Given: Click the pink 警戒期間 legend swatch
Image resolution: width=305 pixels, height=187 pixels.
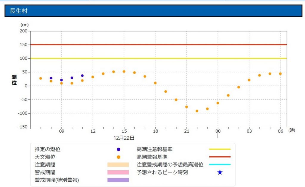Looking at the screenshot, I should pyautogui.click(x=118, y=172).
